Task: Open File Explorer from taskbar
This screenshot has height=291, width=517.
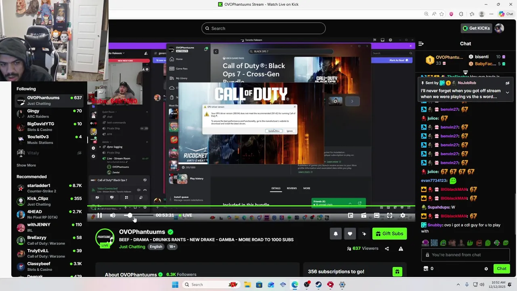Action: click(x=247, y=285)
